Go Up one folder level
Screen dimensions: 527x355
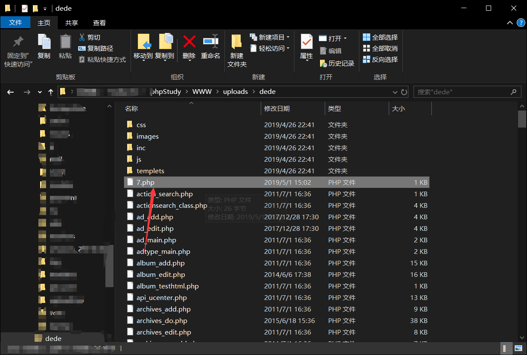[x=51, y=92]
